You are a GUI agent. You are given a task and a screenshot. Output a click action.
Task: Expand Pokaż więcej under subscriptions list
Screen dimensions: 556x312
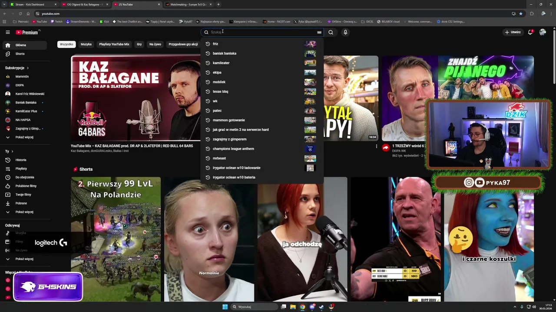point(23,137)
